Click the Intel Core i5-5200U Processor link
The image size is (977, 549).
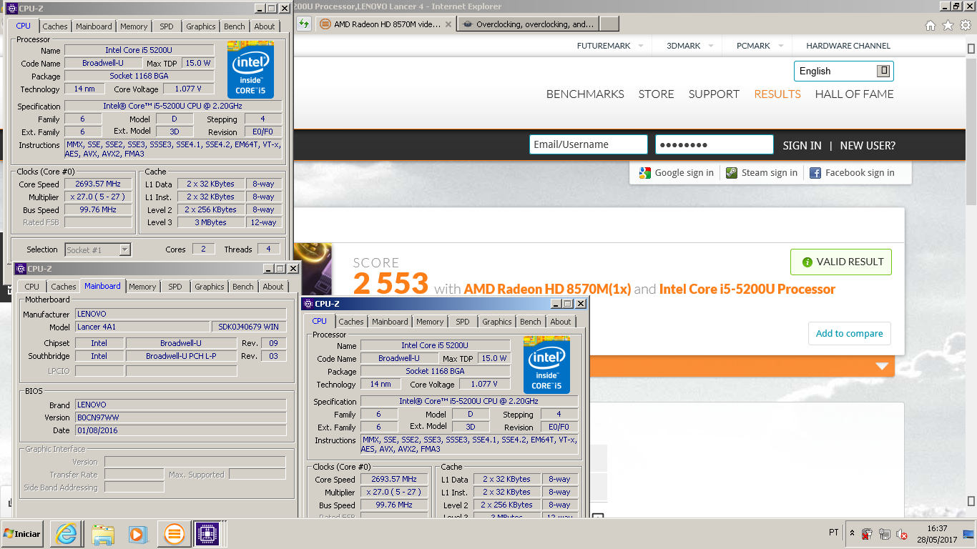(747, 290)
